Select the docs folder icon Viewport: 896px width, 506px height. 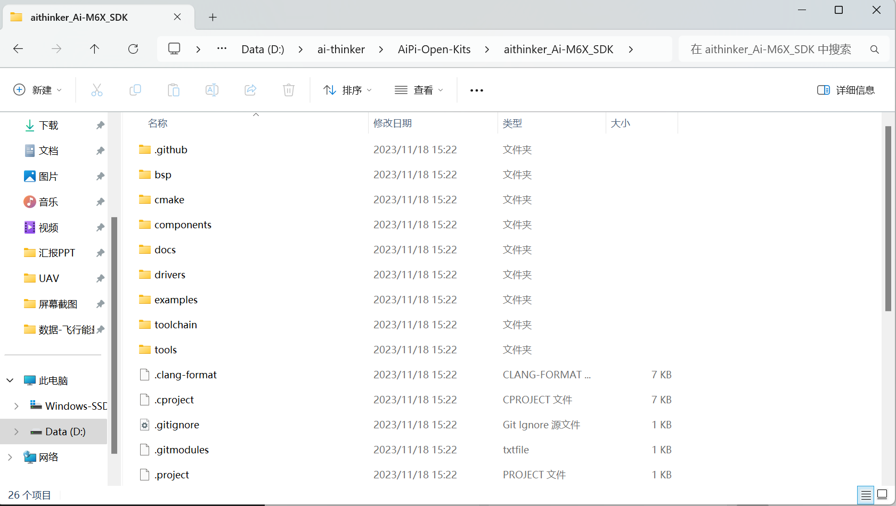145,250
